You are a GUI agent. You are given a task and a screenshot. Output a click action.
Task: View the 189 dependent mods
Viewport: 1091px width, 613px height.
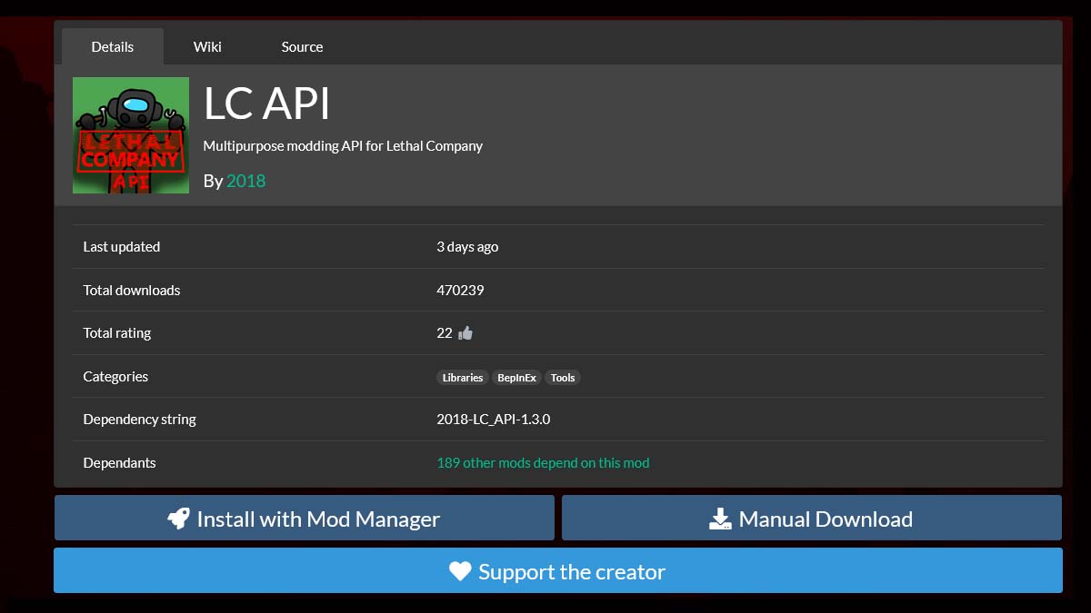[x=543, y=462]
